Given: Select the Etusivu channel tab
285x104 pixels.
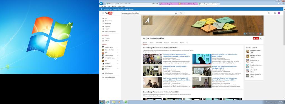Looking at the screenshot, I should coord(145,43).
